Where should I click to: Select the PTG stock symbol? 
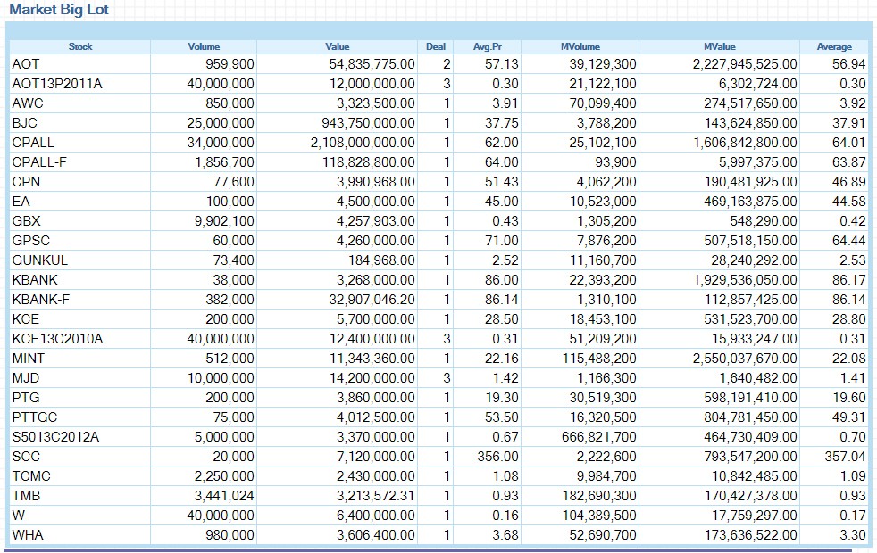click(x=26, y=398)
